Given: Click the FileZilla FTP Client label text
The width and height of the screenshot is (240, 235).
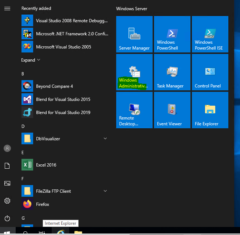Looking at the screenshot, I should tap(54, 191).
